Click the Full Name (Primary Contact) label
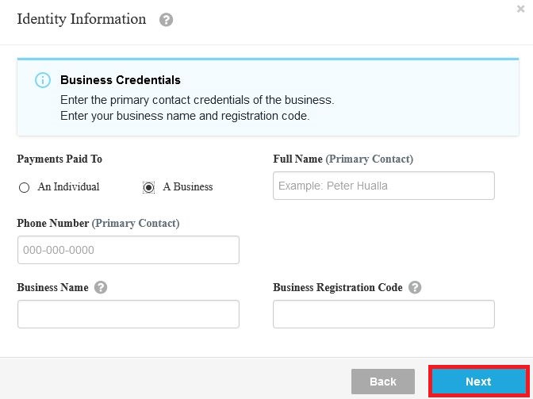The image size is (533, 399). (343, 159)
